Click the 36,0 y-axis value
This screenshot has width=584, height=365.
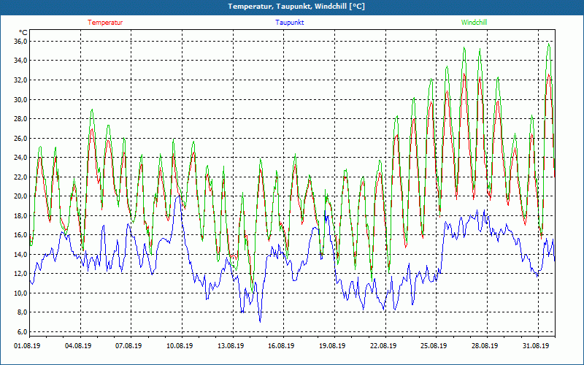pos(20,42)
